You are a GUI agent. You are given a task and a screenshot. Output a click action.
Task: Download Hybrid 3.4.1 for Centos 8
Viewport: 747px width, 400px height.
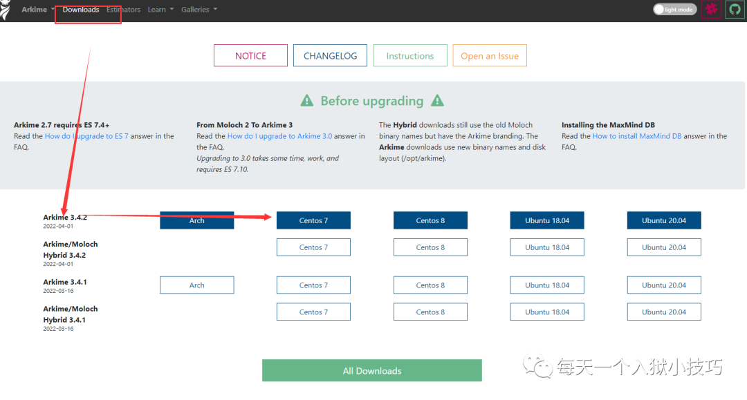coord(430,312)
